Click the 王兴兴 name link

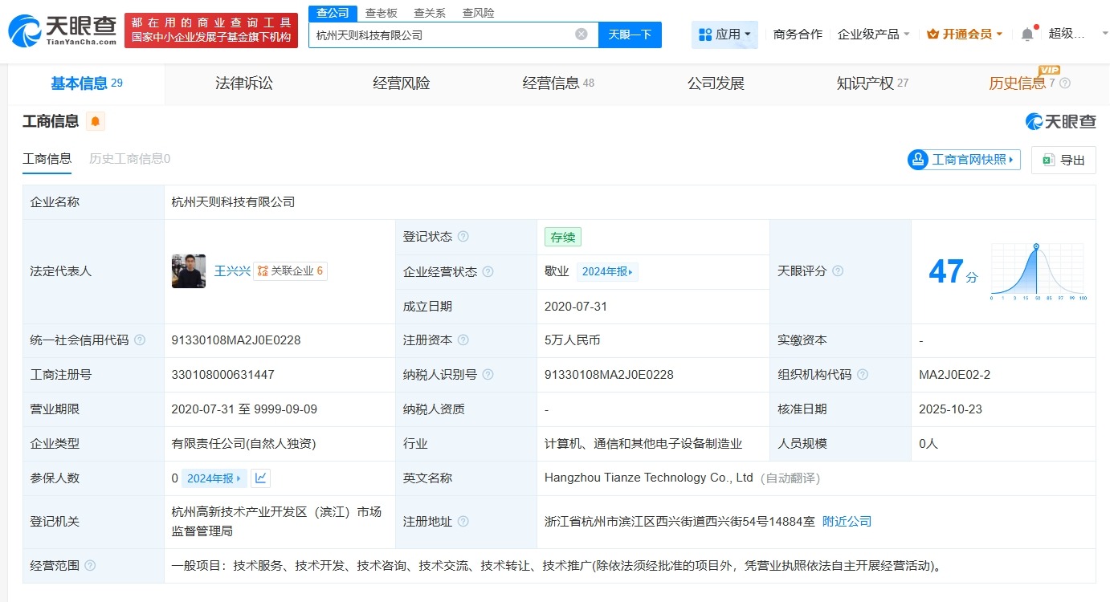[232, 271]
